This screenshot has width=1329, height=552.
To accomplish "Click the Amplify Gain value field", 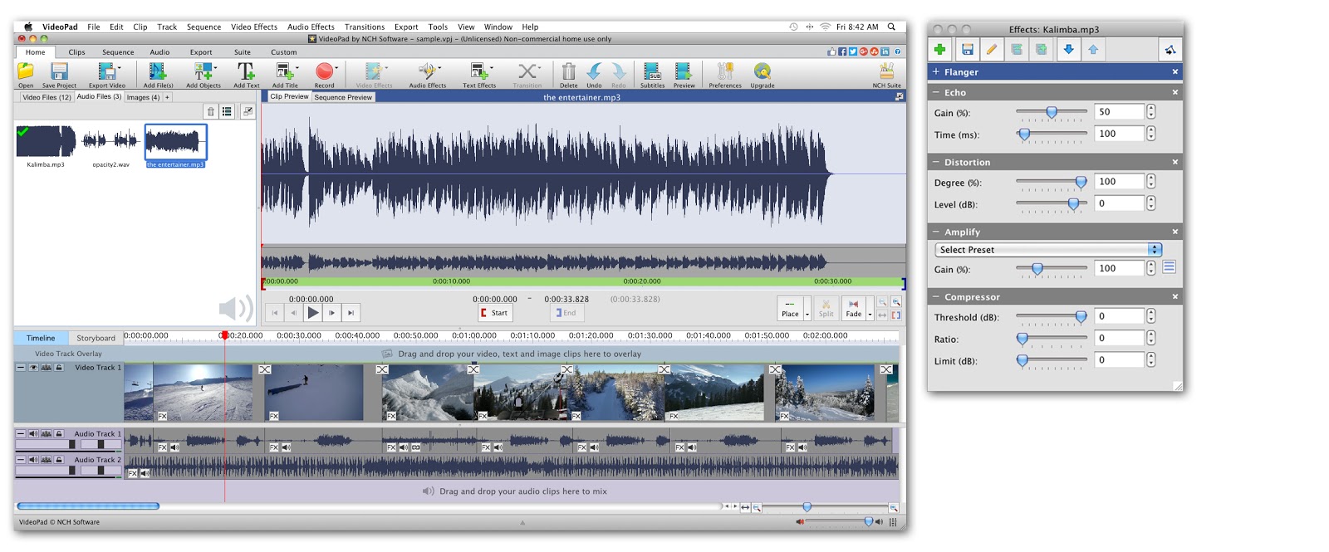I will [1118, 268].
